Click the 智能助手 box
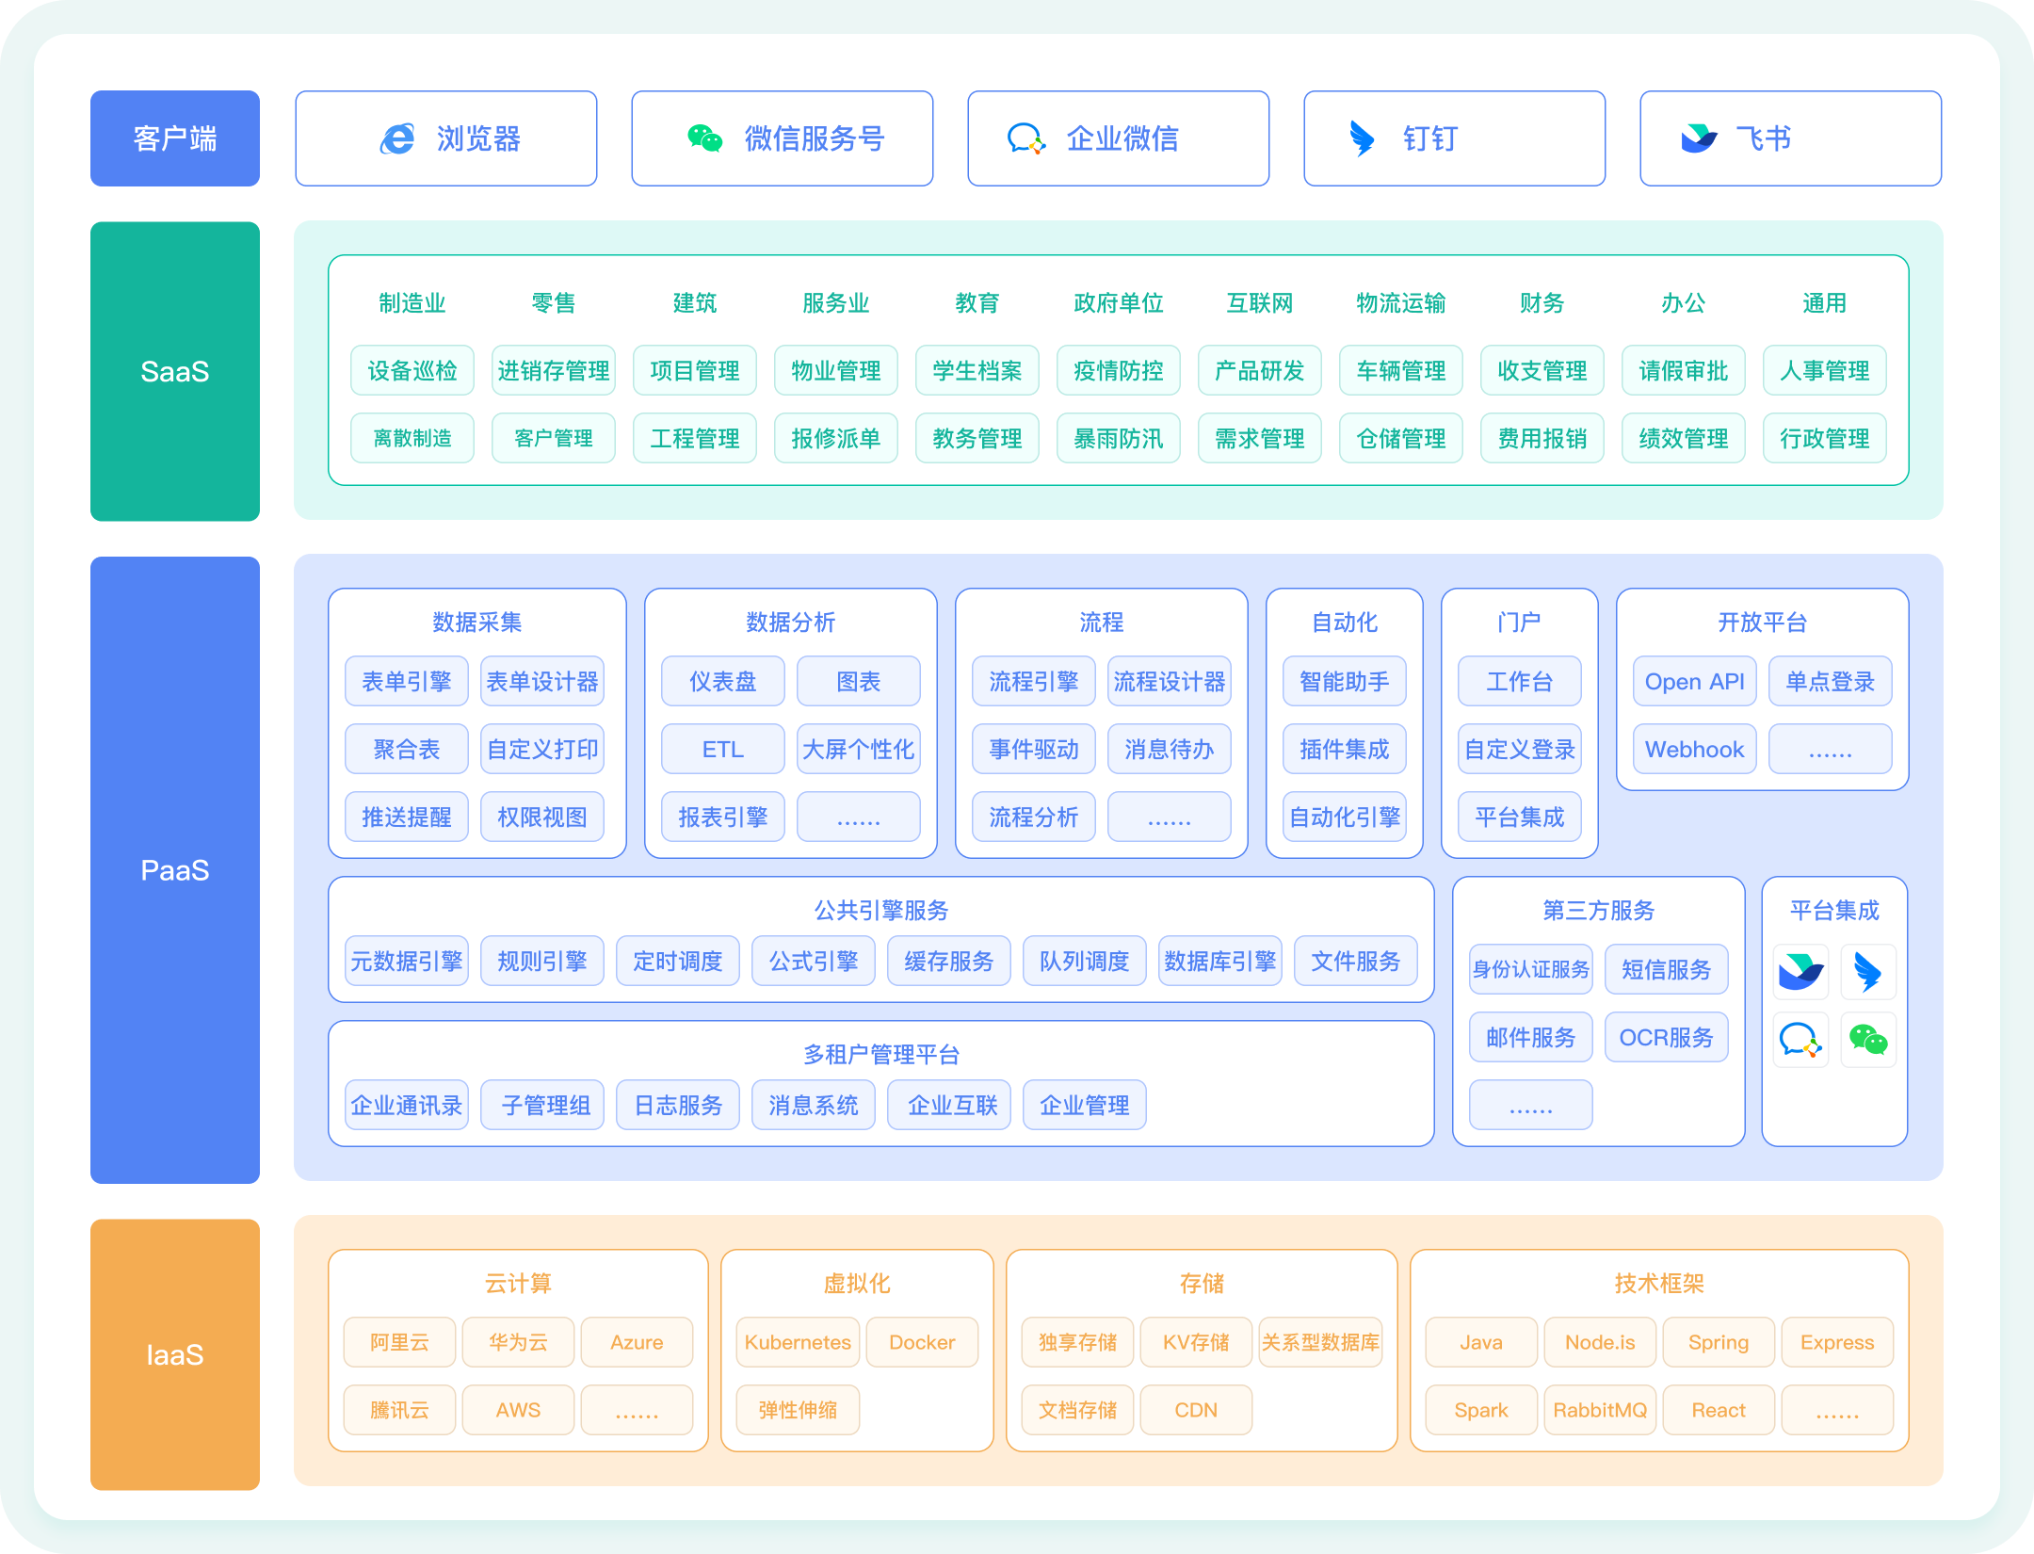Viewport: 2034px width, 1554px height. click(x=1345, y=681)
